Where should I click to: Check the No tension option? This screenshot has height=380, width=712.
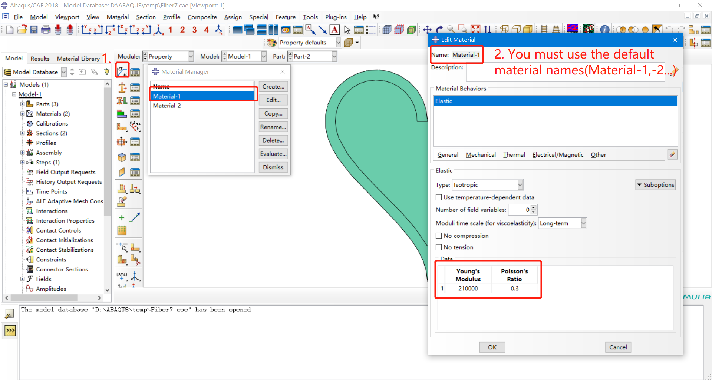pyautogui.click(x=439, y=247)
